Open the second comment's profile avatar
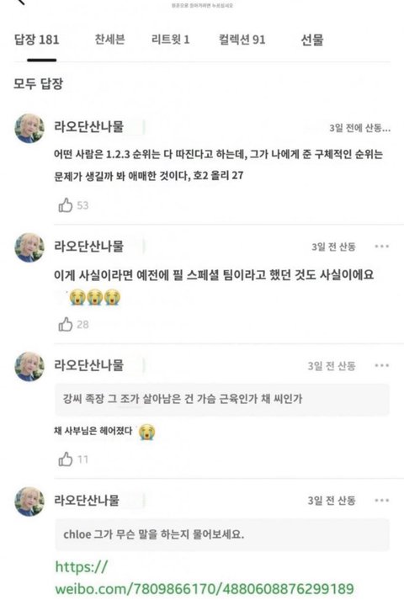The image size is (404, 600). (29, 247)
